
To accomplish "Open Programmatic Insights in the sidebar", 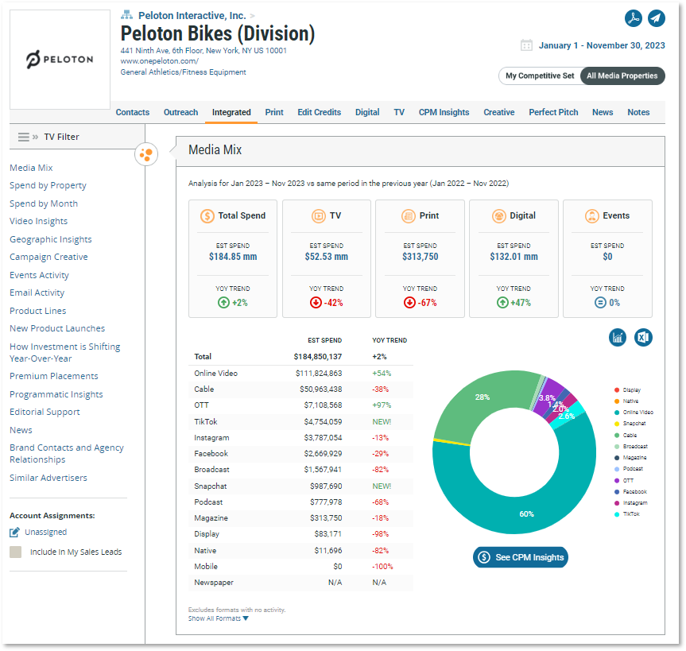I will coord(56,394).
